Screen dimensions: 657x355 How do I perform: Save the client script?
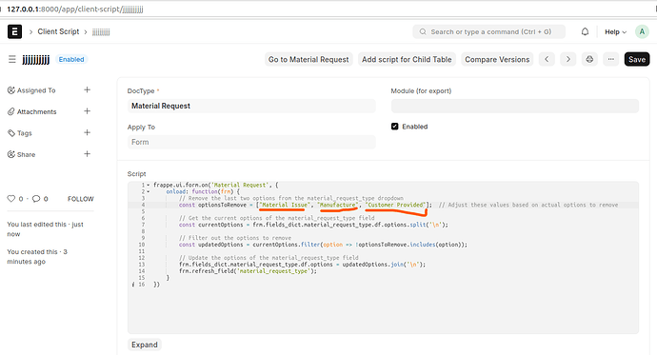coord(637,59)
